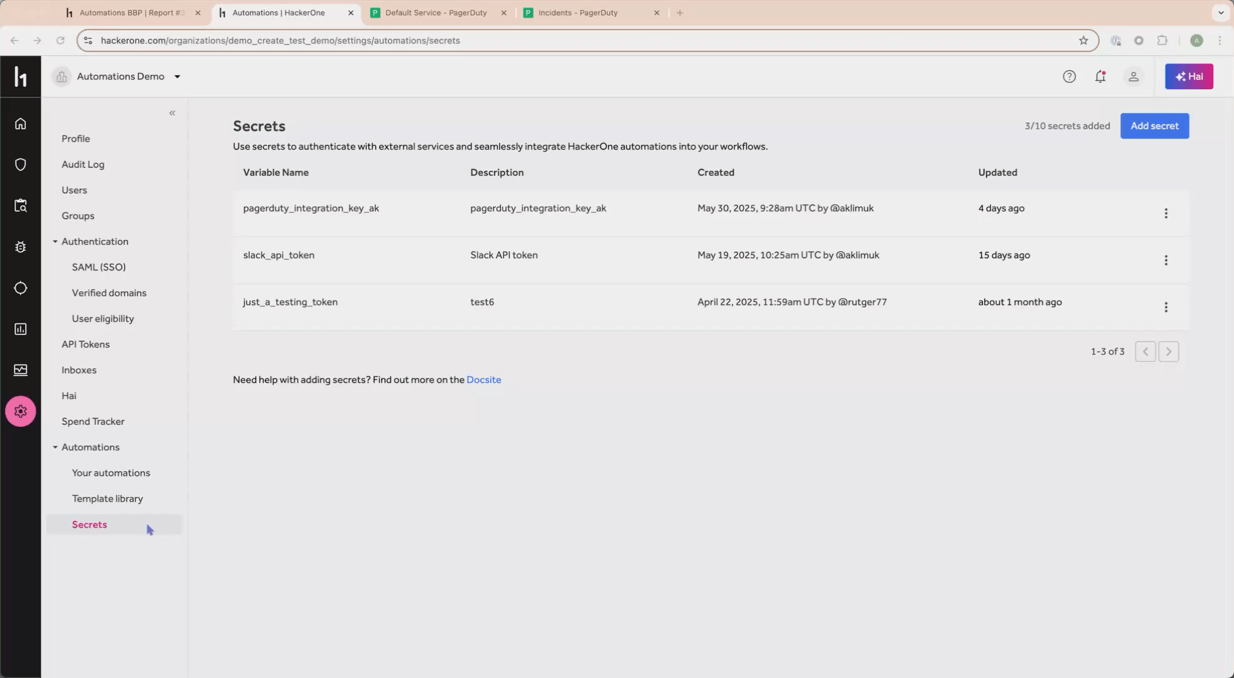Select the shield program icon in sidebar

21,164
